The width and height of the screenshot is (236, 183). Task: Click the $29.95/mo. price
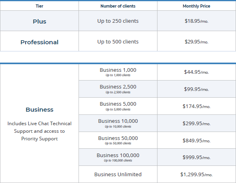pos(197,42)
